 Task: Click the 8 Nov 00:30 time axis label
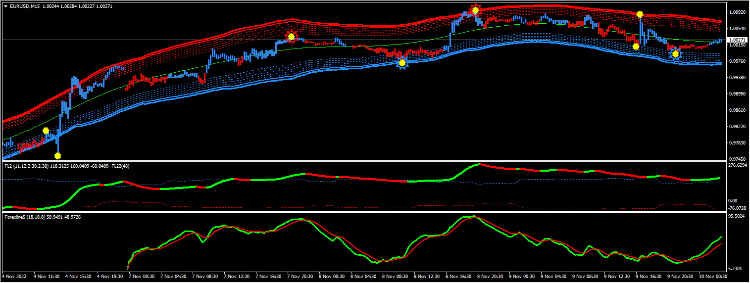click(x=332, y=276)
